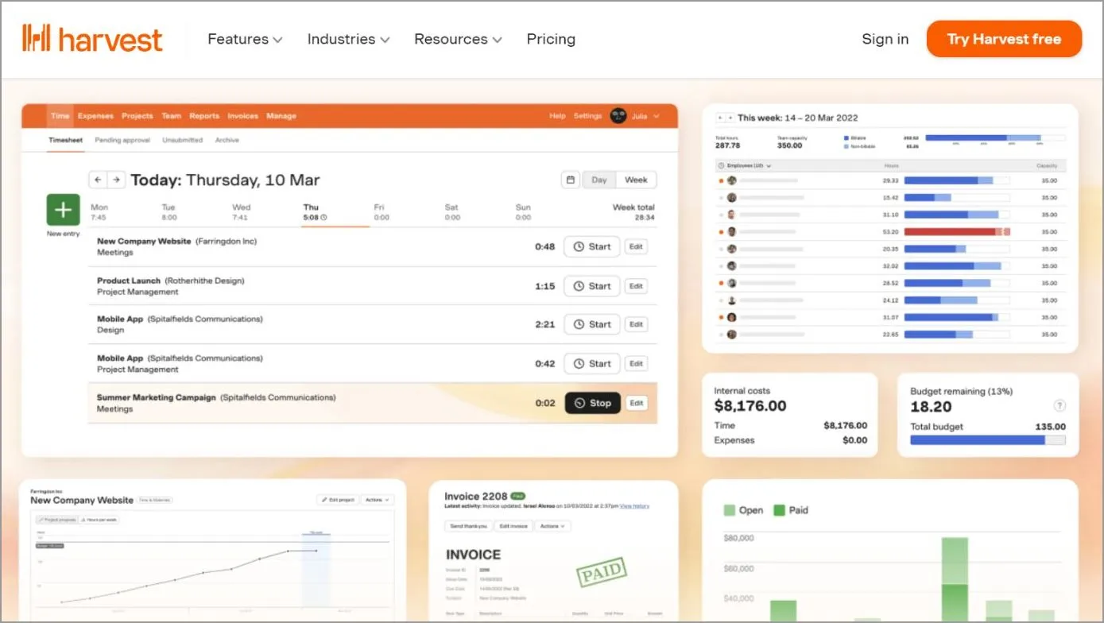Start timer for Mobile App Design entry
1104x623 pixels.
(x=592, y=324)
